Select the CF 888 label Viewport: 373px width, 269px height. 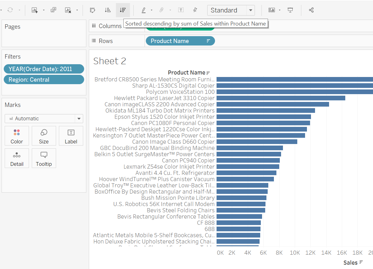tap(206, 223)
